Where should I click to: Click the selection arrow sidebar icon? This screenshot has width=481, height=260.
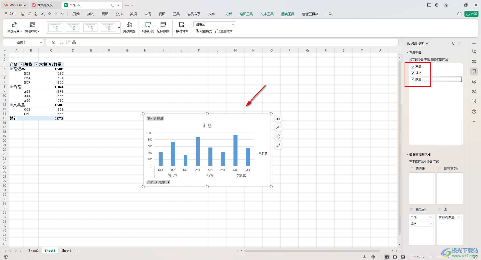coord(474,51)
